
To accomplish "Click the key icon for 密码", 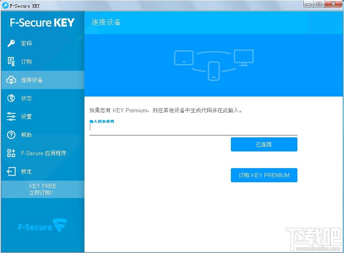I will coord(11,43).
